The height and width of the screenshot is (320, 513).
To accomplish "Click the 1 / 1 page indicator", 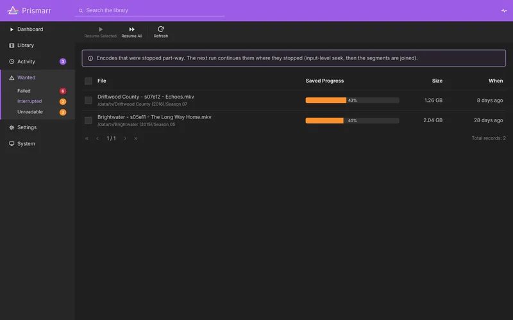I will click(x=111, y=138).
